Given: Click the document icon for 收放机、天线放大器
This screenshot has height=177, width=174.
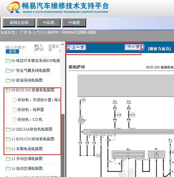Looking at the screenshot, I should point(14,100).
